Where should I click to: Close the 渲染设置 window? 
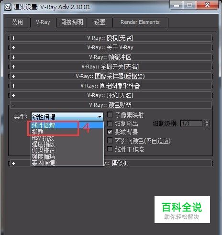click(207, 5)
